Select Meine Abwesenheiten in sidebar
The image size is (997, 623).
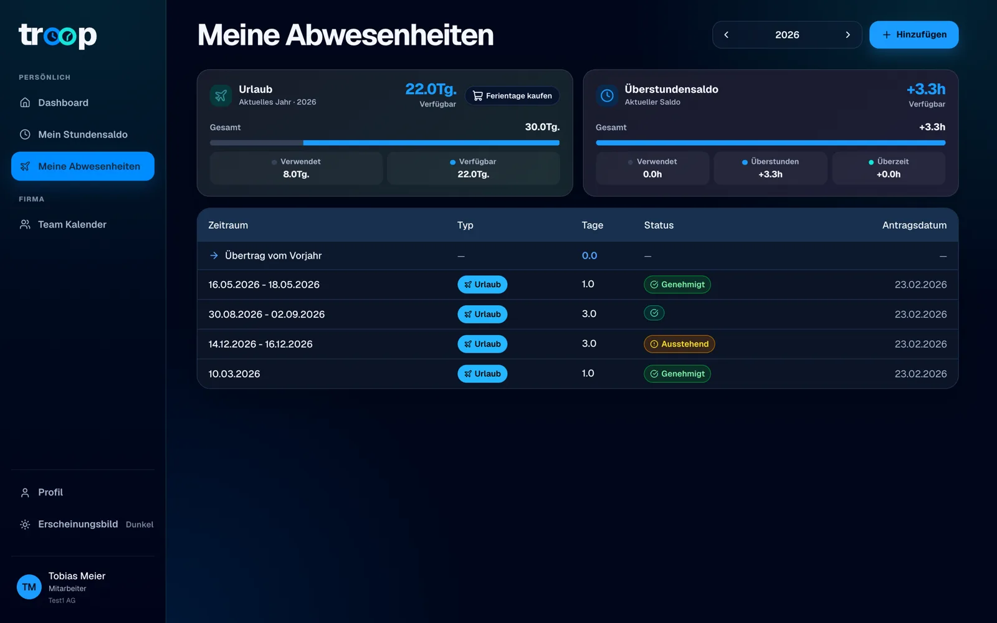tap(83, 166)
